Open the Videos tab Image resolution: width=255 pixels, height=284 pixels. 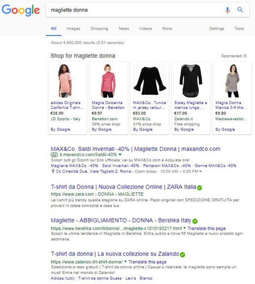[x=146, y=28]
